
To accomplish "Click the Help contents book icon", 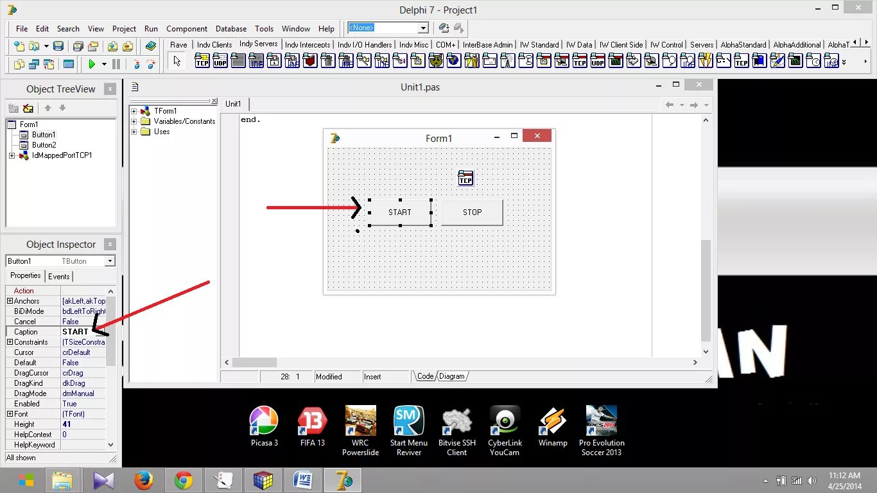I will point(151,46).
